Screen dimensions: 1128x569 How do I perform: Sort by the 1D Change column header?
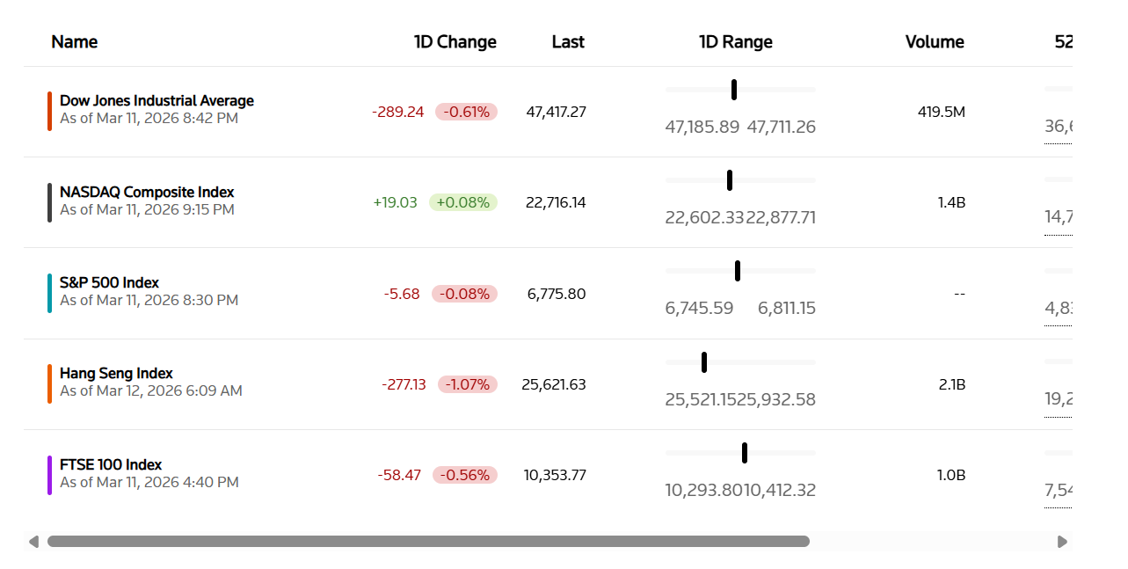point(455,41)
